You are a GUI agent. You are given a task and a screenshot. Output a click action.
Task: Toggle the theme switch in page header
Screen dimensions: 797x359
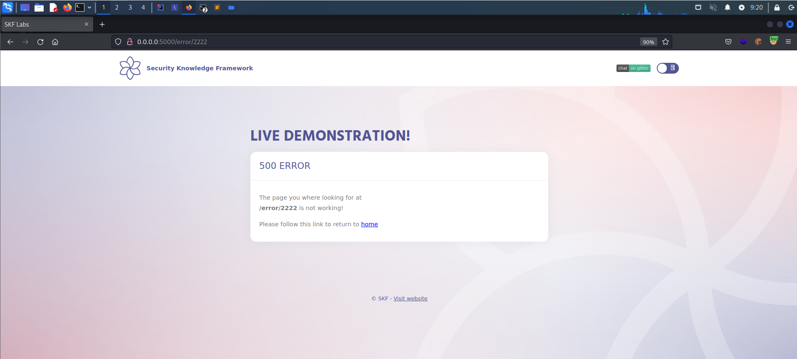coord(667,68)
